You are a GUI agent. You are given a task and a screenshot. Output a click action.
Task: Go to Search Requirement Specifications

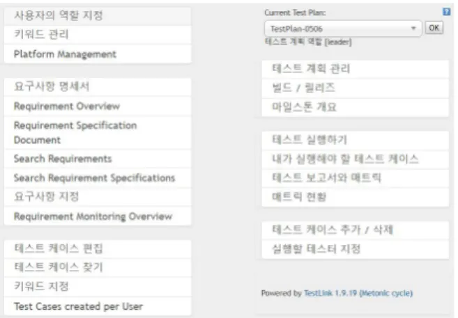coord(98,178)
